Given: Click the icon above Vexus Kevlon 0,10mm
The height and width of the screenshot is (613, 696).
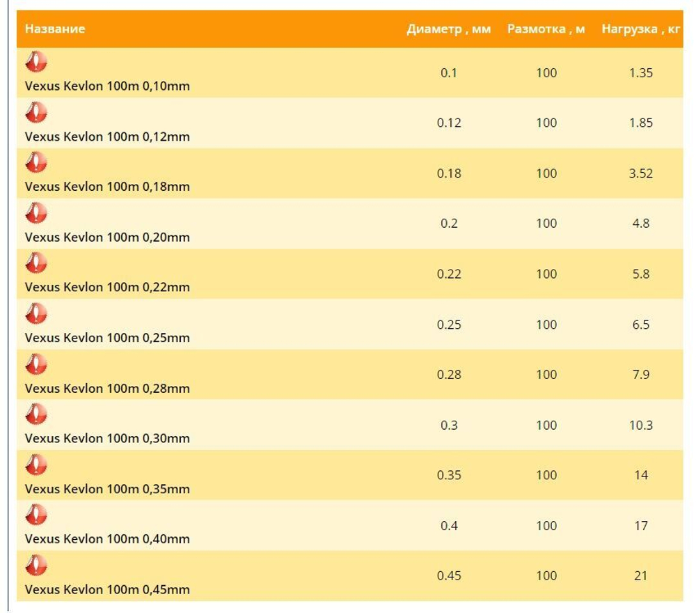Looking at the screenshot, I should [36, 62].
